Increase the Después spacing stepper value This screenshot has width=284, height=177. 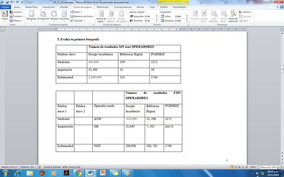coord(187,20)
